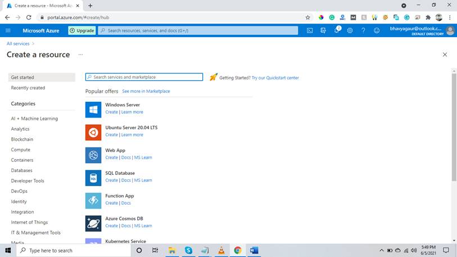This screenshot has width=457, height=257.
Task: Click the Function App tile icon
Action: [93, 201]
